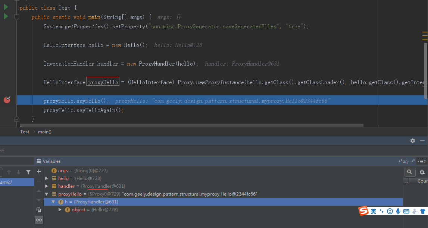
Task: Expand the handler variable node
Action: (x=47, y=186)
